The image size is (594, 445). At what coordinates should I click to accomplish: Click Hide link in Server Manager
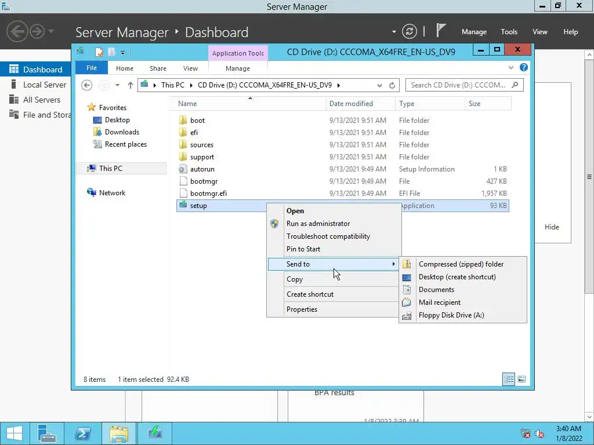(x=552, y=227)
